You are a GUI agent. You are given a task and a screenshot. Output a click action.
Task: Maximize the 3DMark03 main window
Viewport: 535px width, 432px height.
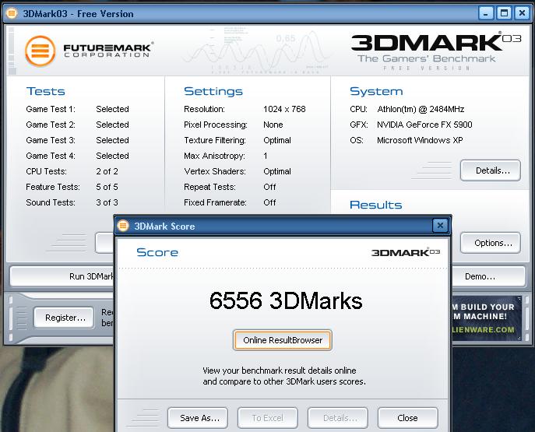504,13
